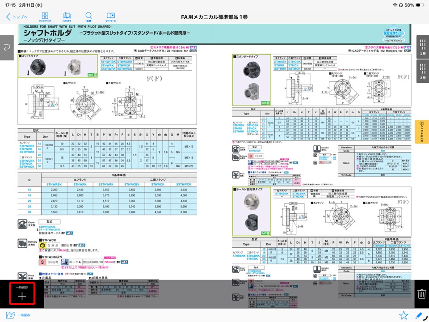The height and width of the screenshot is (322, 429).
Task: Tap the return arrow on left edge
Action: coord(7,47)
